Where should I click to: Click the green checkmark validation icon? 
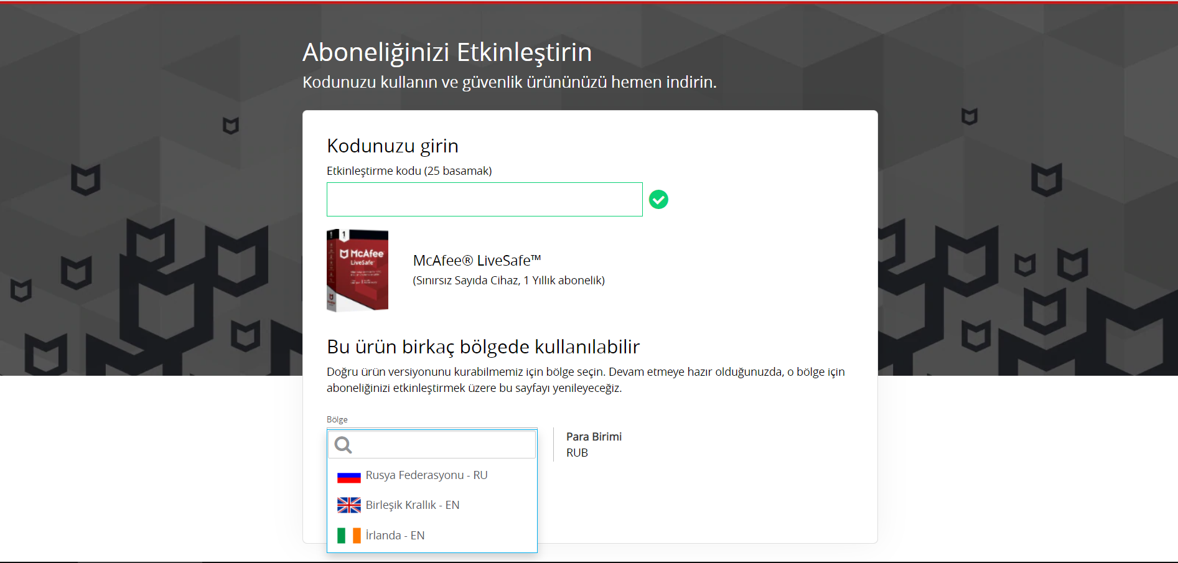(x=658, y=199)
